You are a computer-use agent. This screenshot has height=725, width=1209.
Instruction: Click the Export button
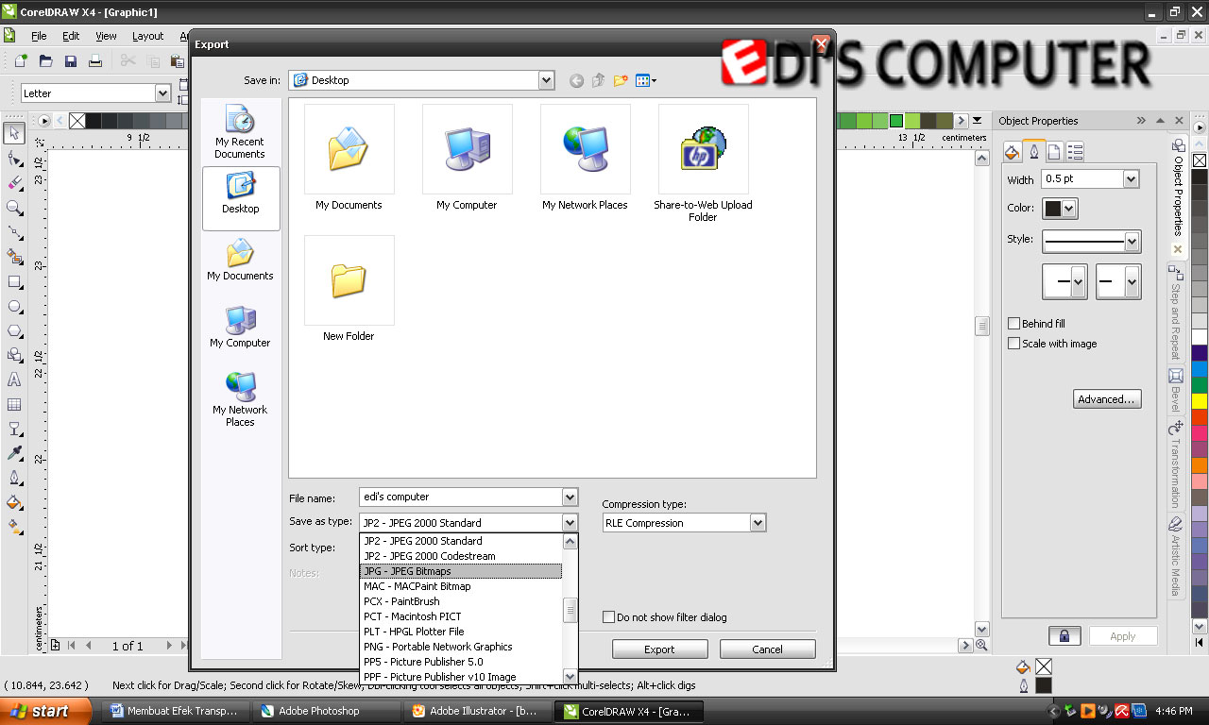tap(659, 649)
